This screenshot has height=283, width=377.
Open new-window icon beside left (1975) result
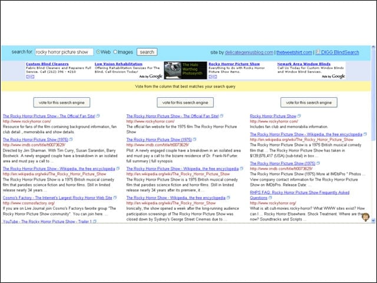click(71, 139)
